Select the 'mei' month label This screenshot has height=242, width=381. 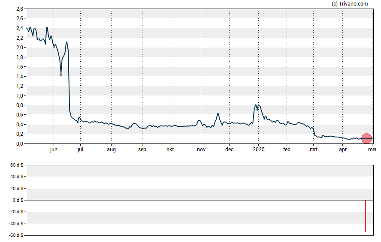372,149
